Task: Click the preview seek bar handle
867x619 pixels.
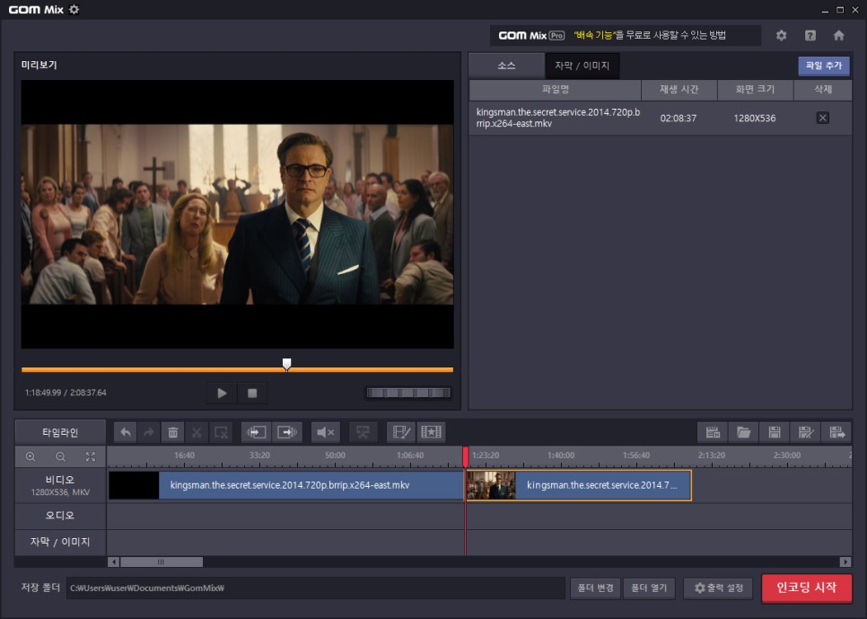Action: click(286, 364)
